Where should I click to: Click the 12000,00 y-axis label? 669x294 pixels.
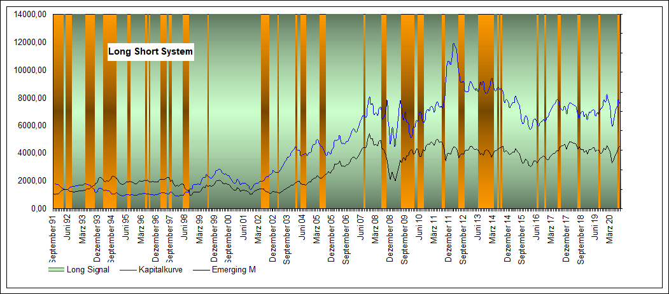click(29, 43)
